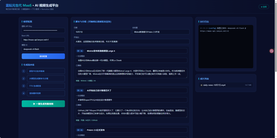Click 一键生成完整视频 button
Image resolution: width=277 pixels, height=138 pixels.
[x=43, y=104]
